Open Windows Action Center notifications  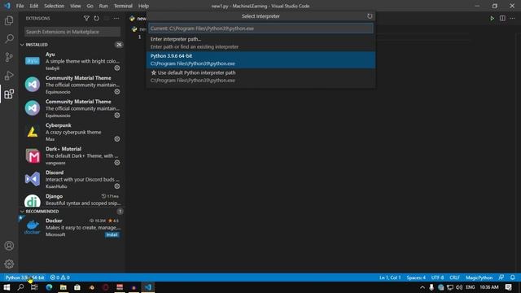click(508, 287)
